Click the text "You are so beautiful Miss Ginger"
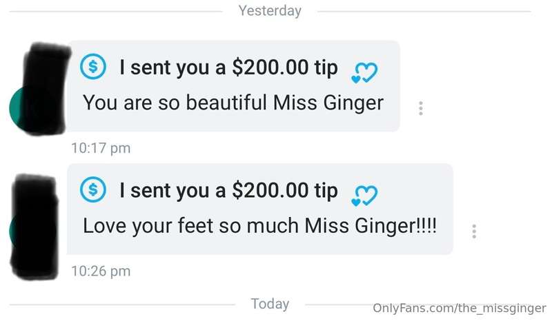 coord(233,103)
